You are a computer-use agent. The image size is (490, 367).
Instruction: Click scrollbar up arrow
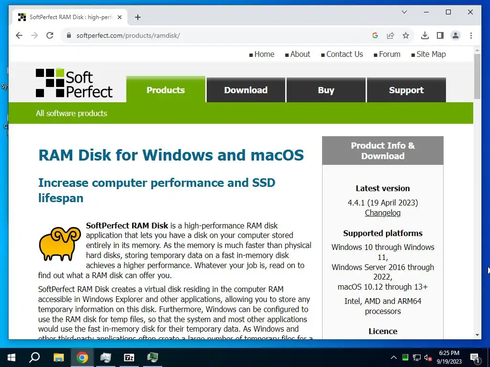point(477,50)
